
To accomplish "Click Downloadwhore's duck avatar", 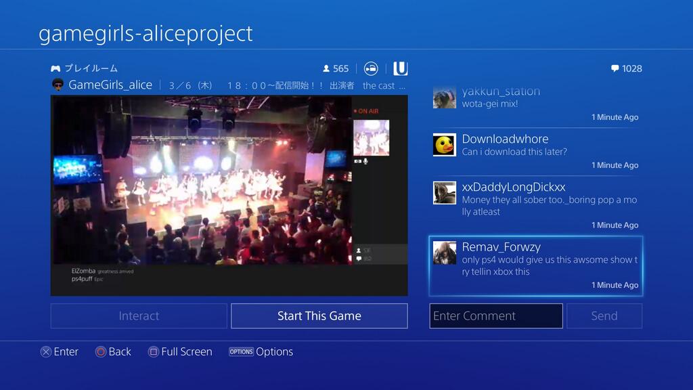I will pos(444,145).
